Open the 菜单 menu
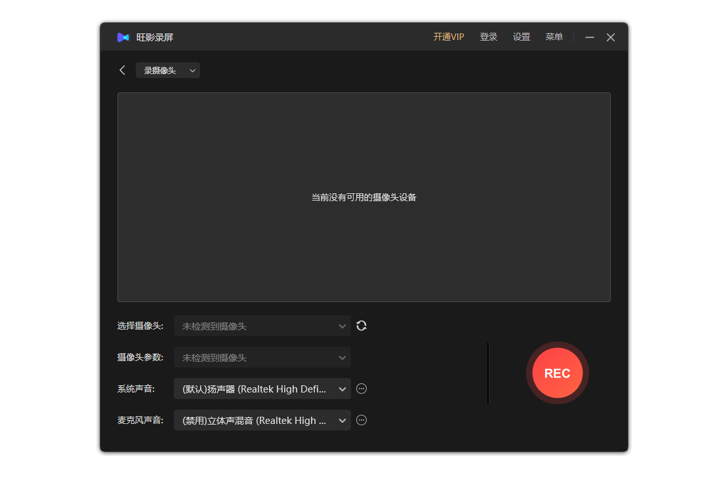The height and width of the screenshot is (479, 719). (x=554, y=37)
